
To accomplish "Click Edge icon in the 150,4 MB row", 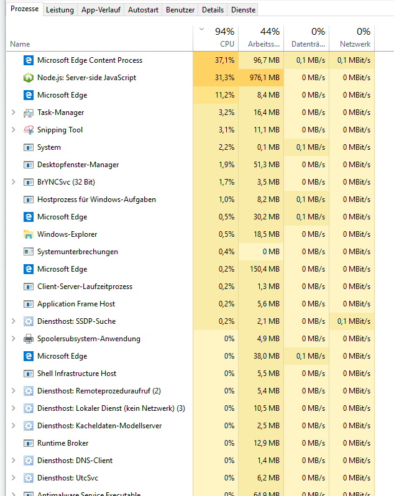I will pyautogui.click(x=29, y=269).
